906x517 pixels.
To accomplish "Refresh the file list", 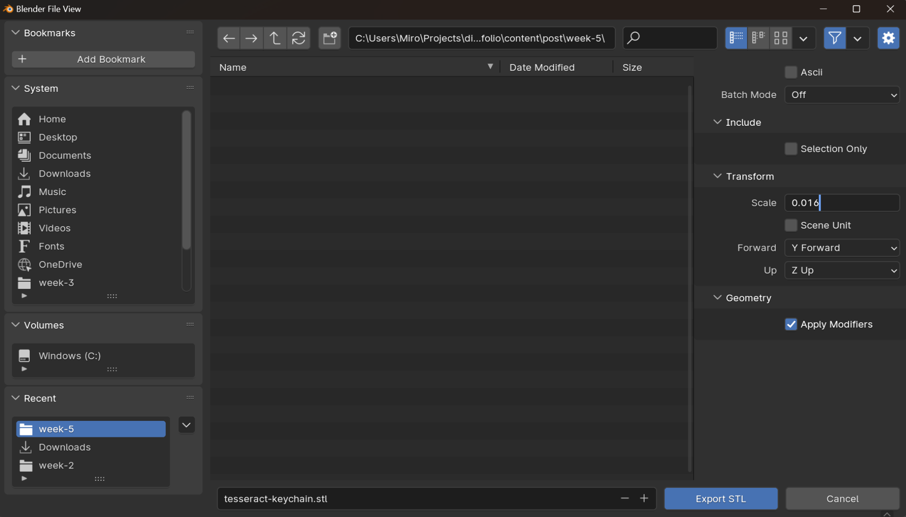I will click(298, 38).
